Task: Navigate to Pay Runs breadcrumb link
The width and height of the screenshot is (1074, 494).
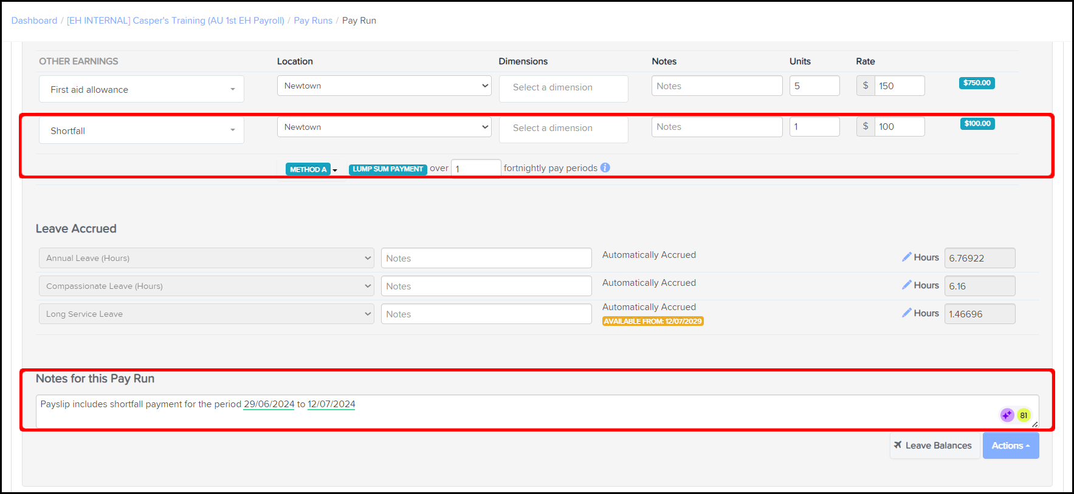Action: point(313,21)
